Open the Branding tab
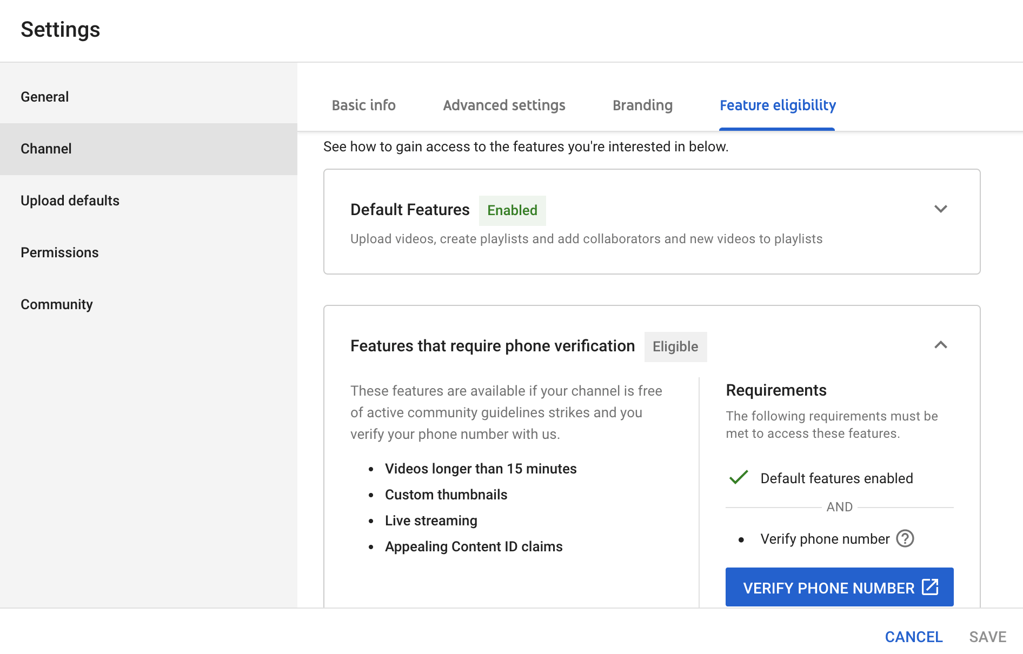The width and height of the screenshot is (1023, 654). tap(643, 105)
